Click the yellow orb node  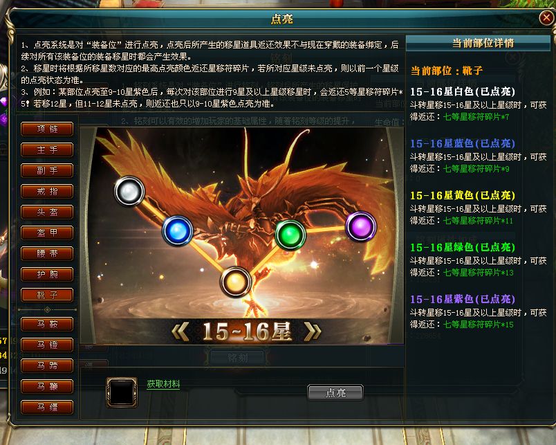pyautogui.click(x=235, y=282)
